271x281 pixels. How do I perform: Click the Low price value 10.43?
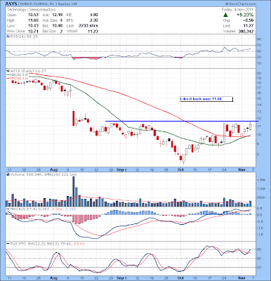click(33, 26)
